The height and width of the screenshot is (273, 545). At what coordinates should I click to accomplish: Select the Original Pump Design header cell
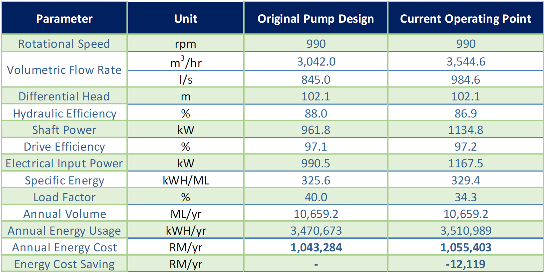[315, 18]
